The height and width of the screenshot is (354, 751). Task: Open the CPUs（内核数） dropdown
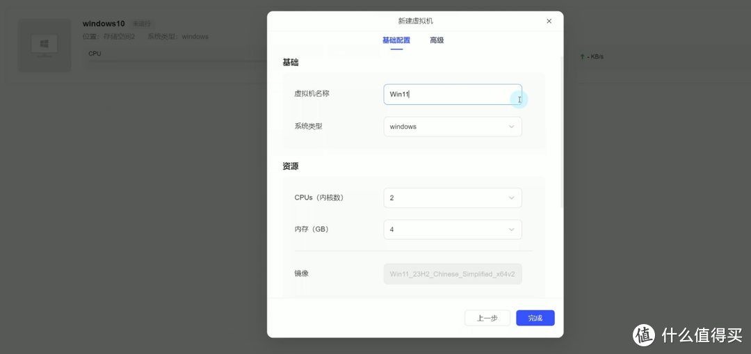[x=453, y=198]
